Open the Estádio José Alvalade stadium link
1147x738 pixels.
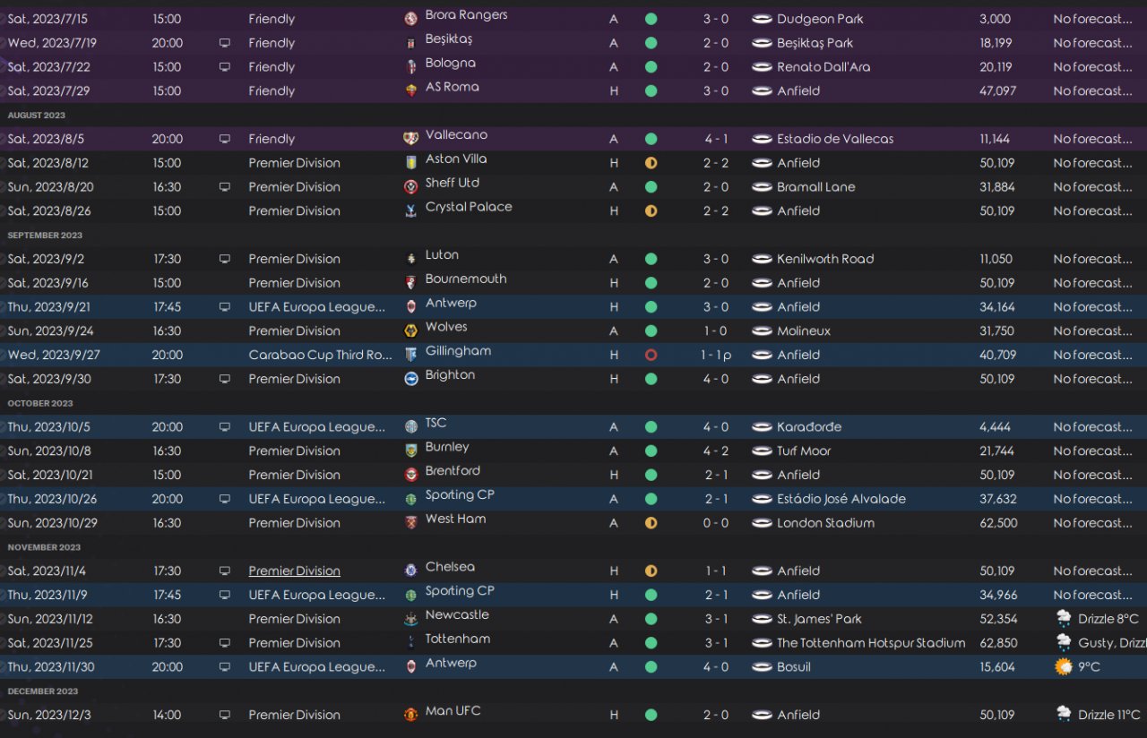(x=841, y=499)
